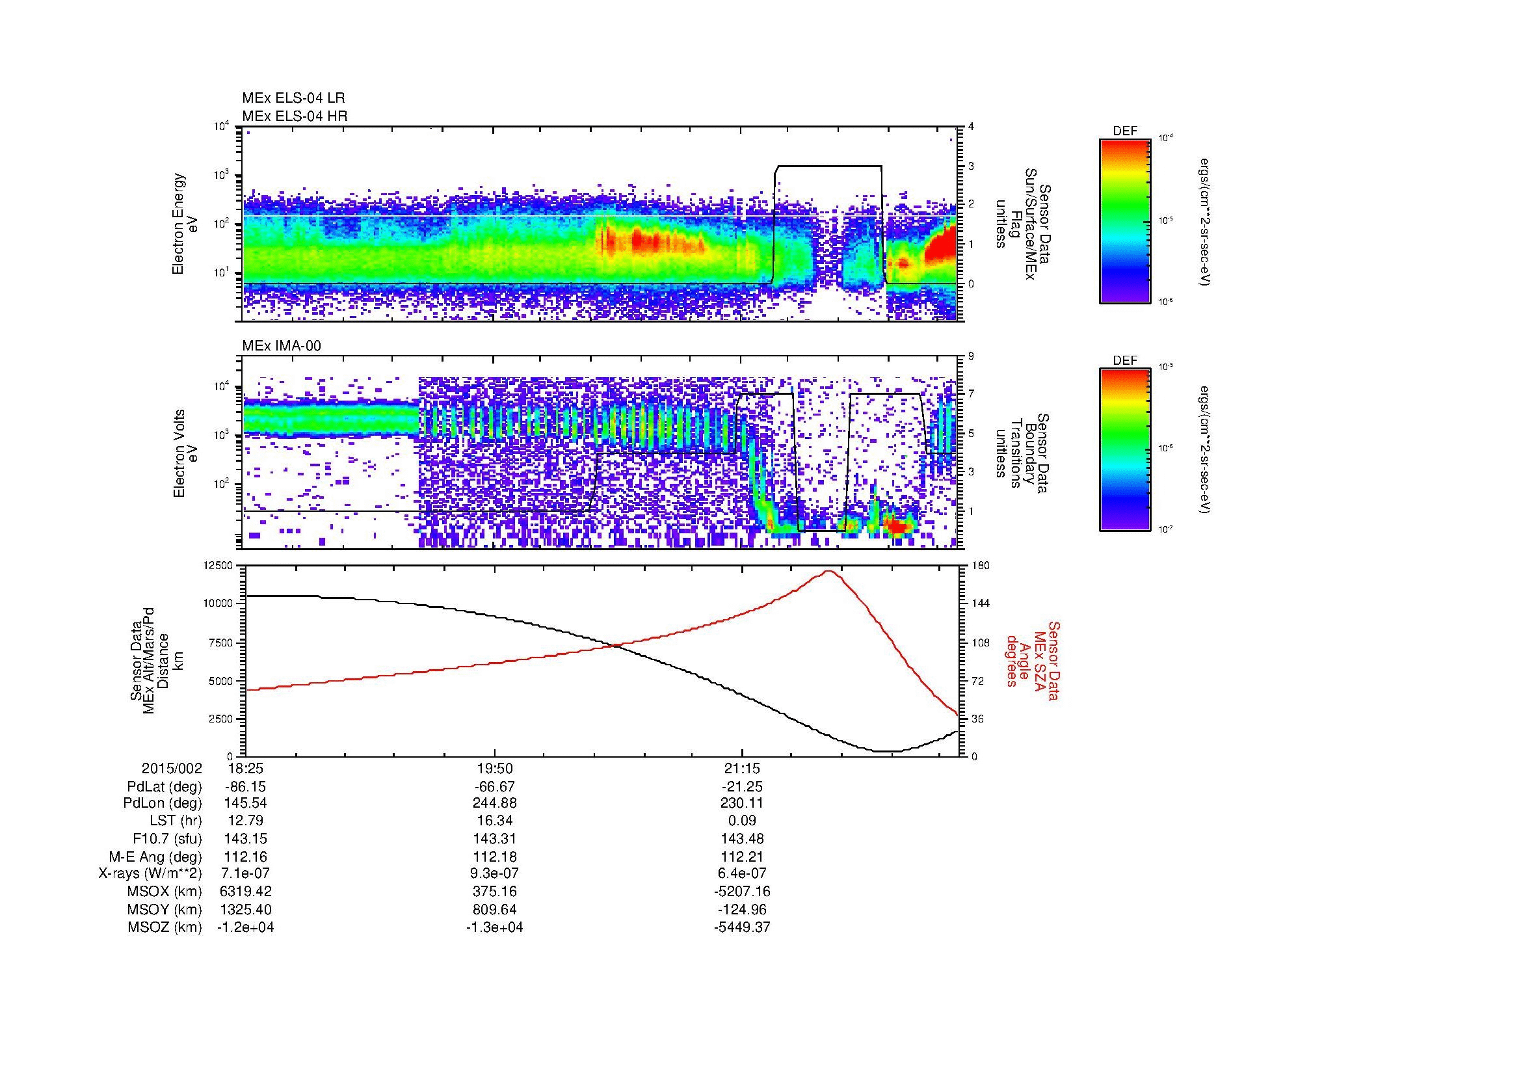Click MSOY value -124.96
Image resolution: width=1521 pixels, height=1075 pixels.
coord(742,909)
